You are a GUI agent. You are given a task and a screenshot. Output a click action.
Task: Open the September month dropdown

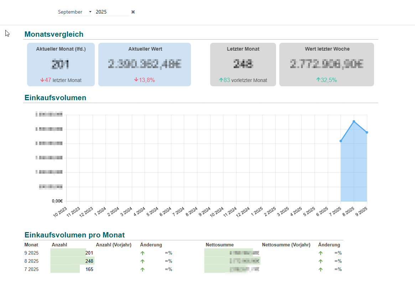(x=75, y=12)
